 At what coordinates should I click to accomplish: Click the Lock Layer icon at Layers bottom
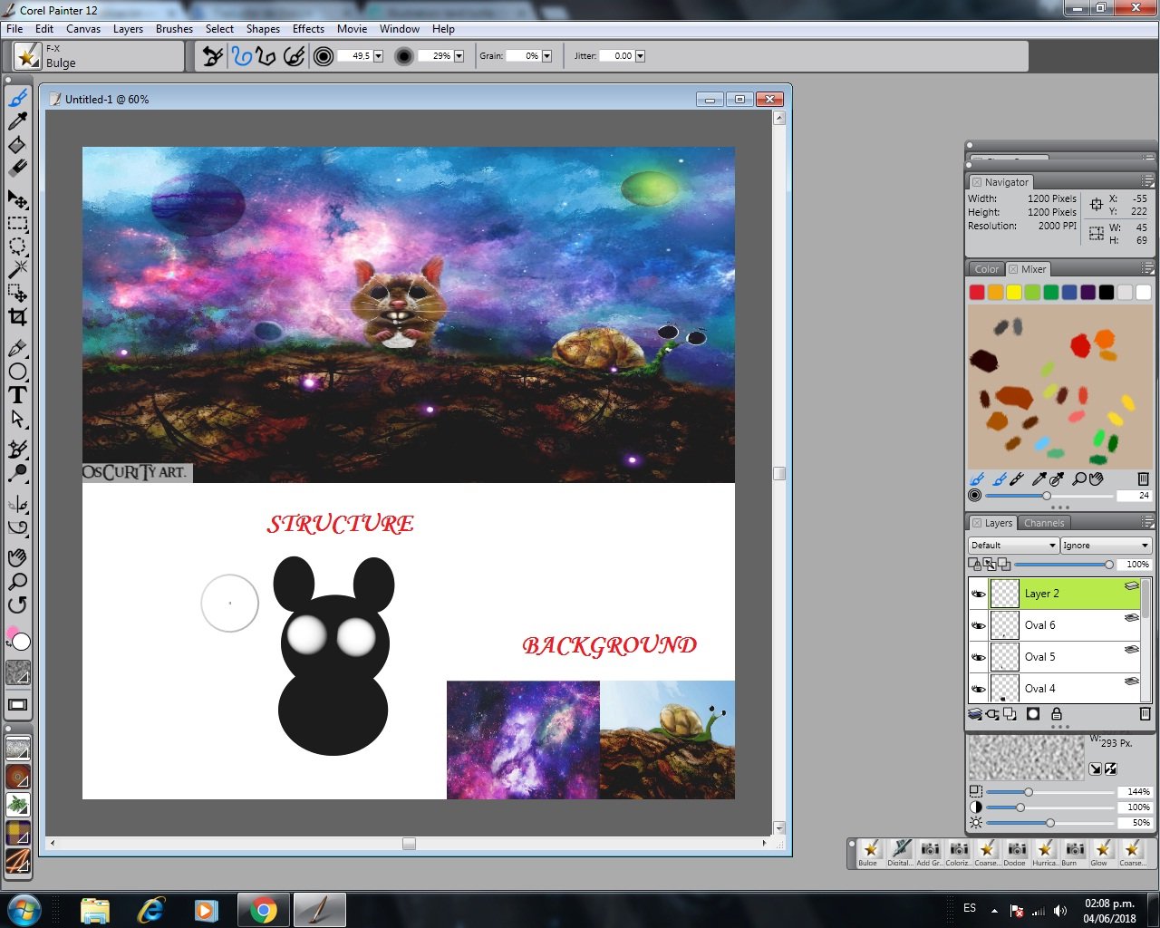(1057, 714)
